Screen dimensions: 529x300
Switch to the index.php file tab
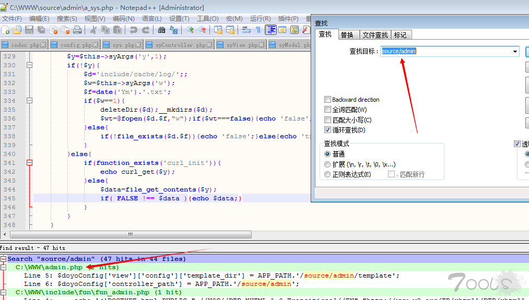point(25,45)
